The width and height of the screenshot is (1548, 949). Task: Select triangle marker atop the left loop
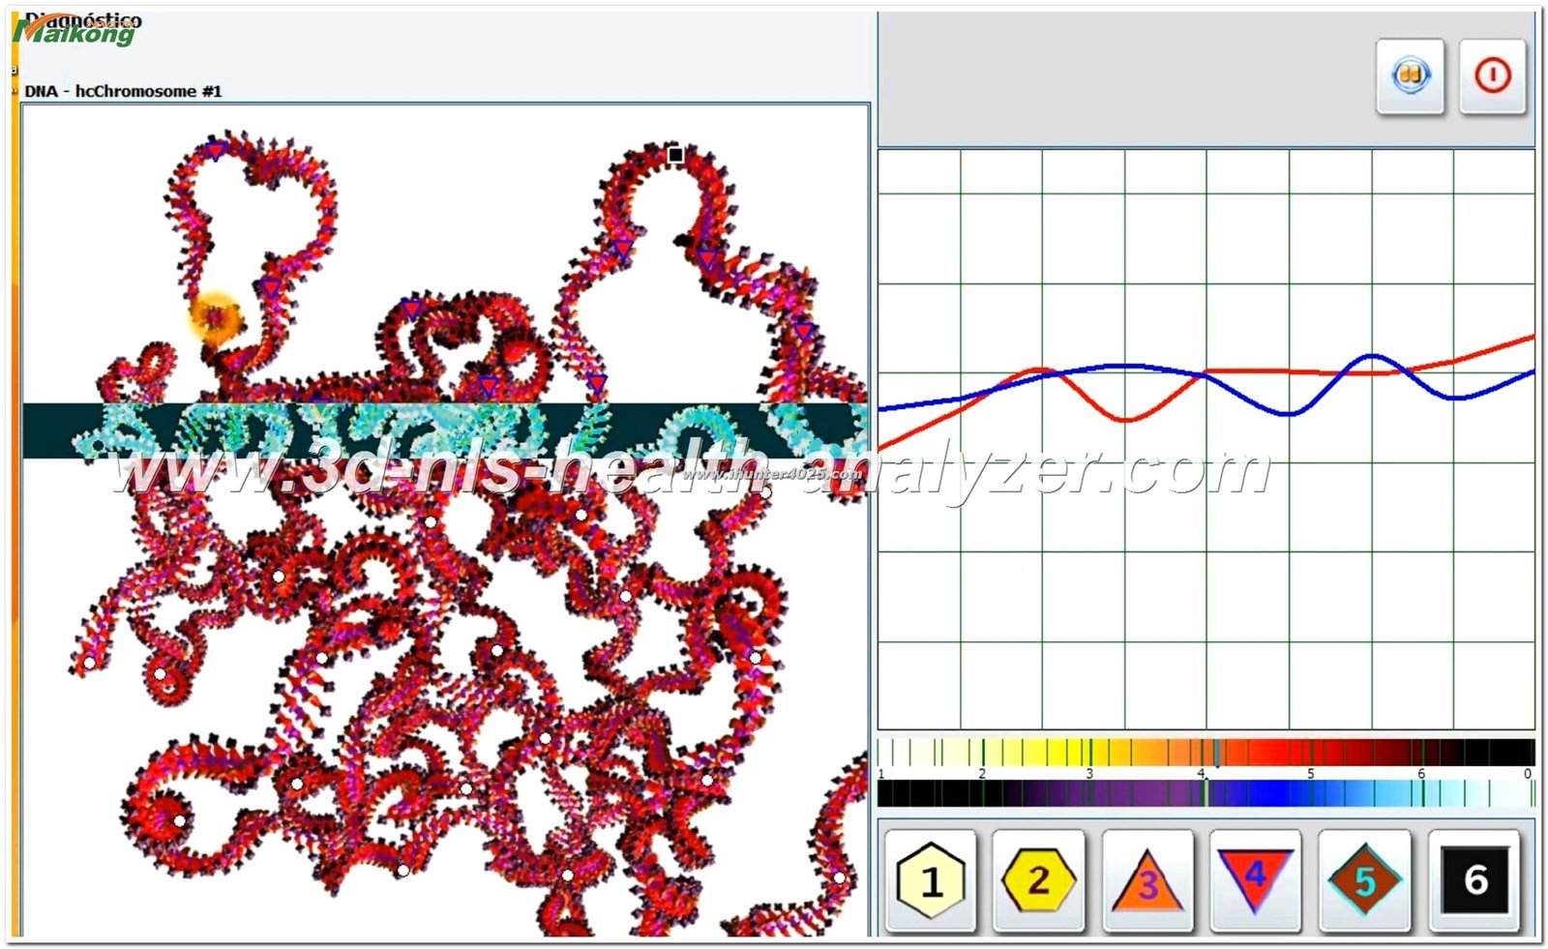215,150
